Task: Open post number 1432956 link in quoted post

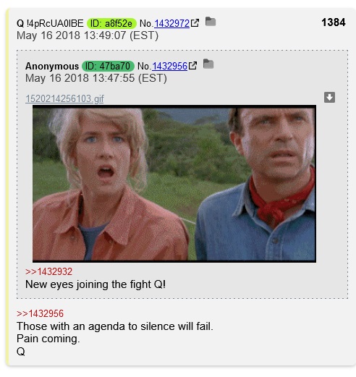Action: coord(169,66)
